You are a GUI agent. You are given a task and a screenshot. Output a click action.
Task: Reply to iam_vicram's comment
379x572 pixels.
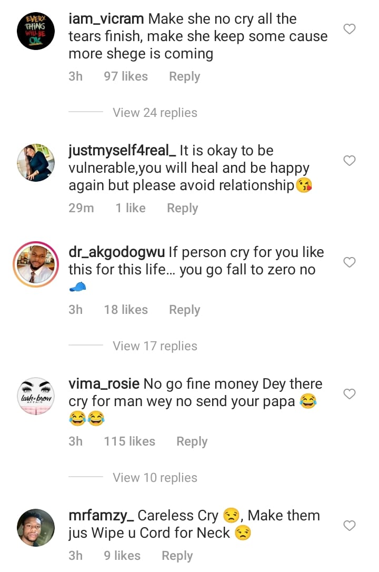tap(184, 76)
